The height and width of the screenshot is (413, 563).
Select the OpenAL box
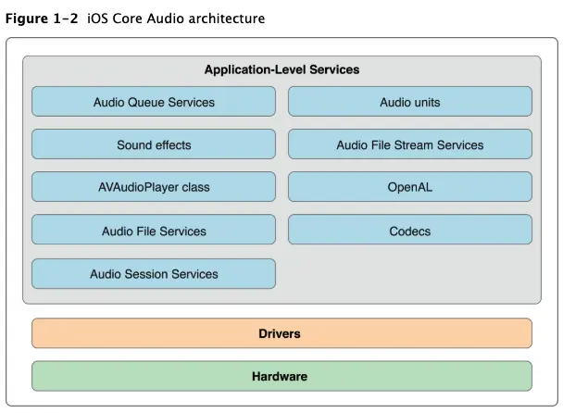pos(410,187)
